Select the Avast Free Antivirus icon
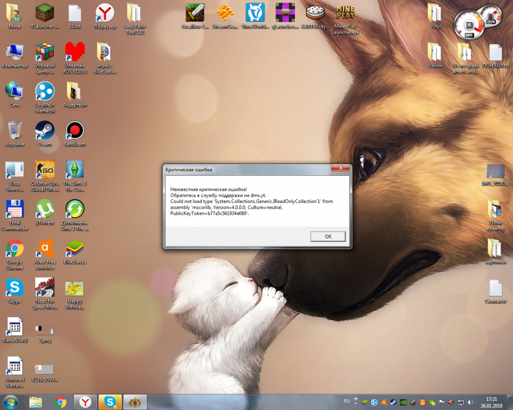The width and height of the screenshot is (513, 410). pyautogui.click(x=45, y=249)
